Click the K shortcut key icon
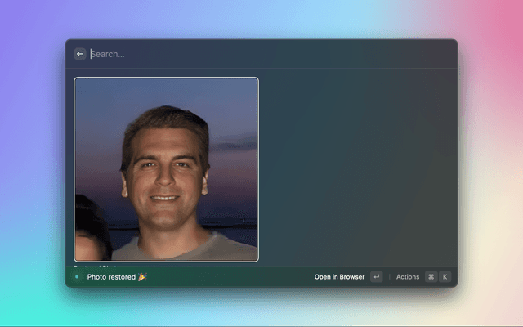 445,277
